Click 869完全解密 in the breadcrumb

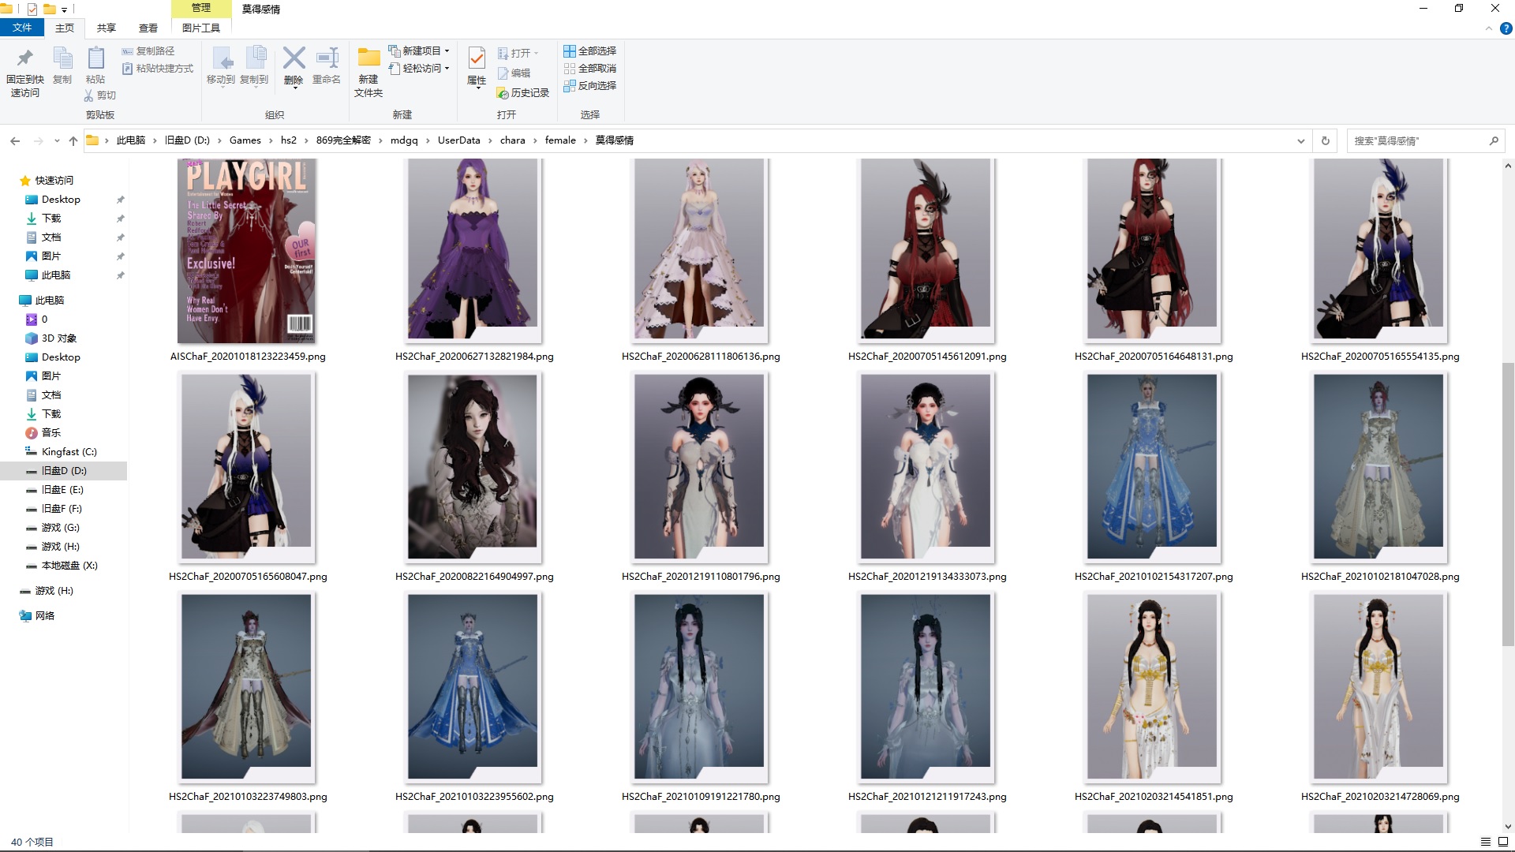pos(343,140)
